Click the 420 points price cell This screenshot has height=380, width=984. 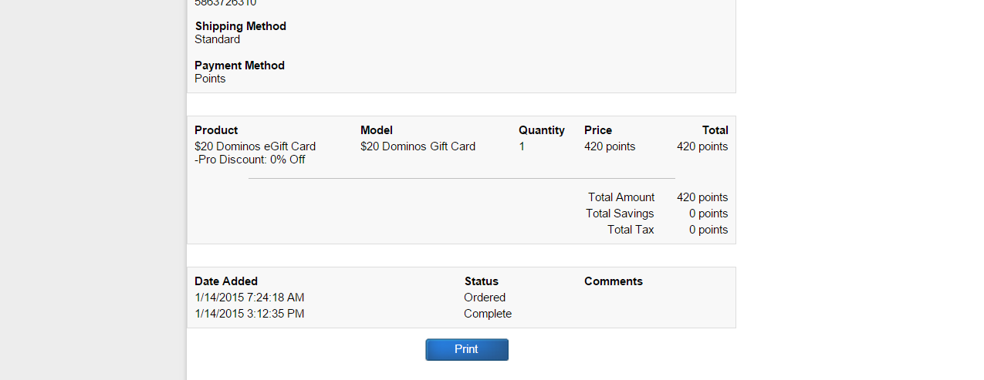point(610,146)
